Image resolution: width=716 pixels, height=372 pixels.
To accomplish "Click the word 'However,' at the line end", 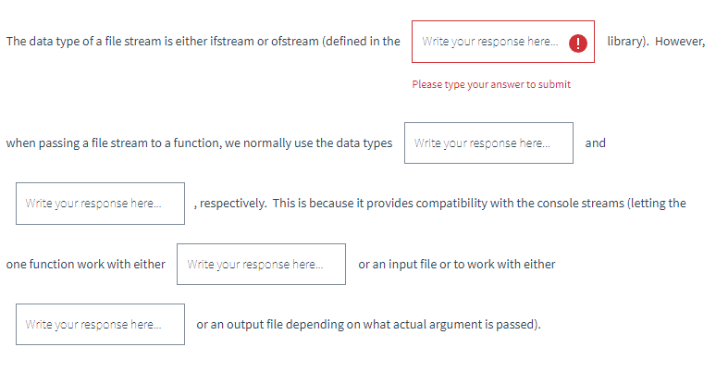I will [x=680, y=42].
